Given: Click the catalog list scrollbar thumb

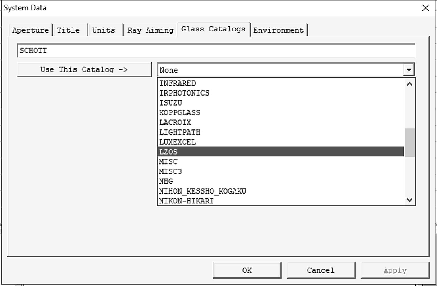Looking at the screenshot, I should coord(409,142).
